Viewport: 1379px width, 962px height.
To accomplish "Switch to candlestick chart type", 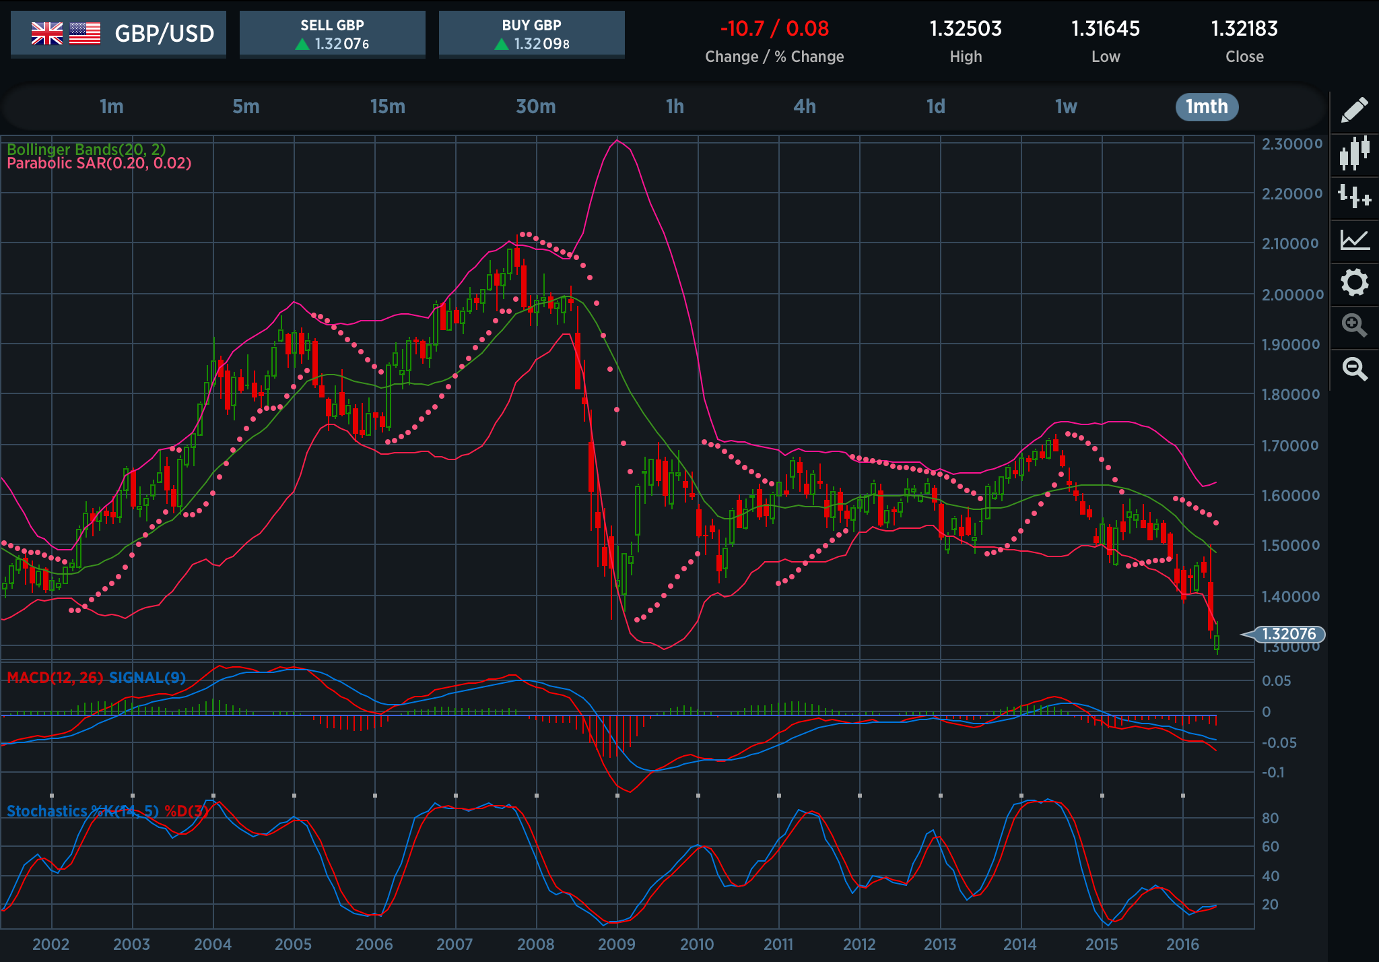I will coord(1355,153).
